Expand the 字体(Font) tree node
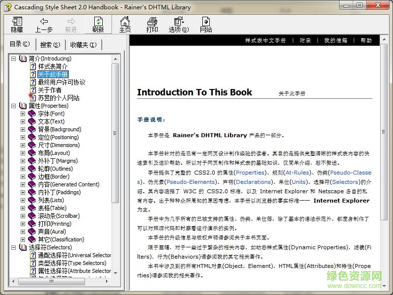Viewport: 393px width, 295px height. tap(23, 114)
